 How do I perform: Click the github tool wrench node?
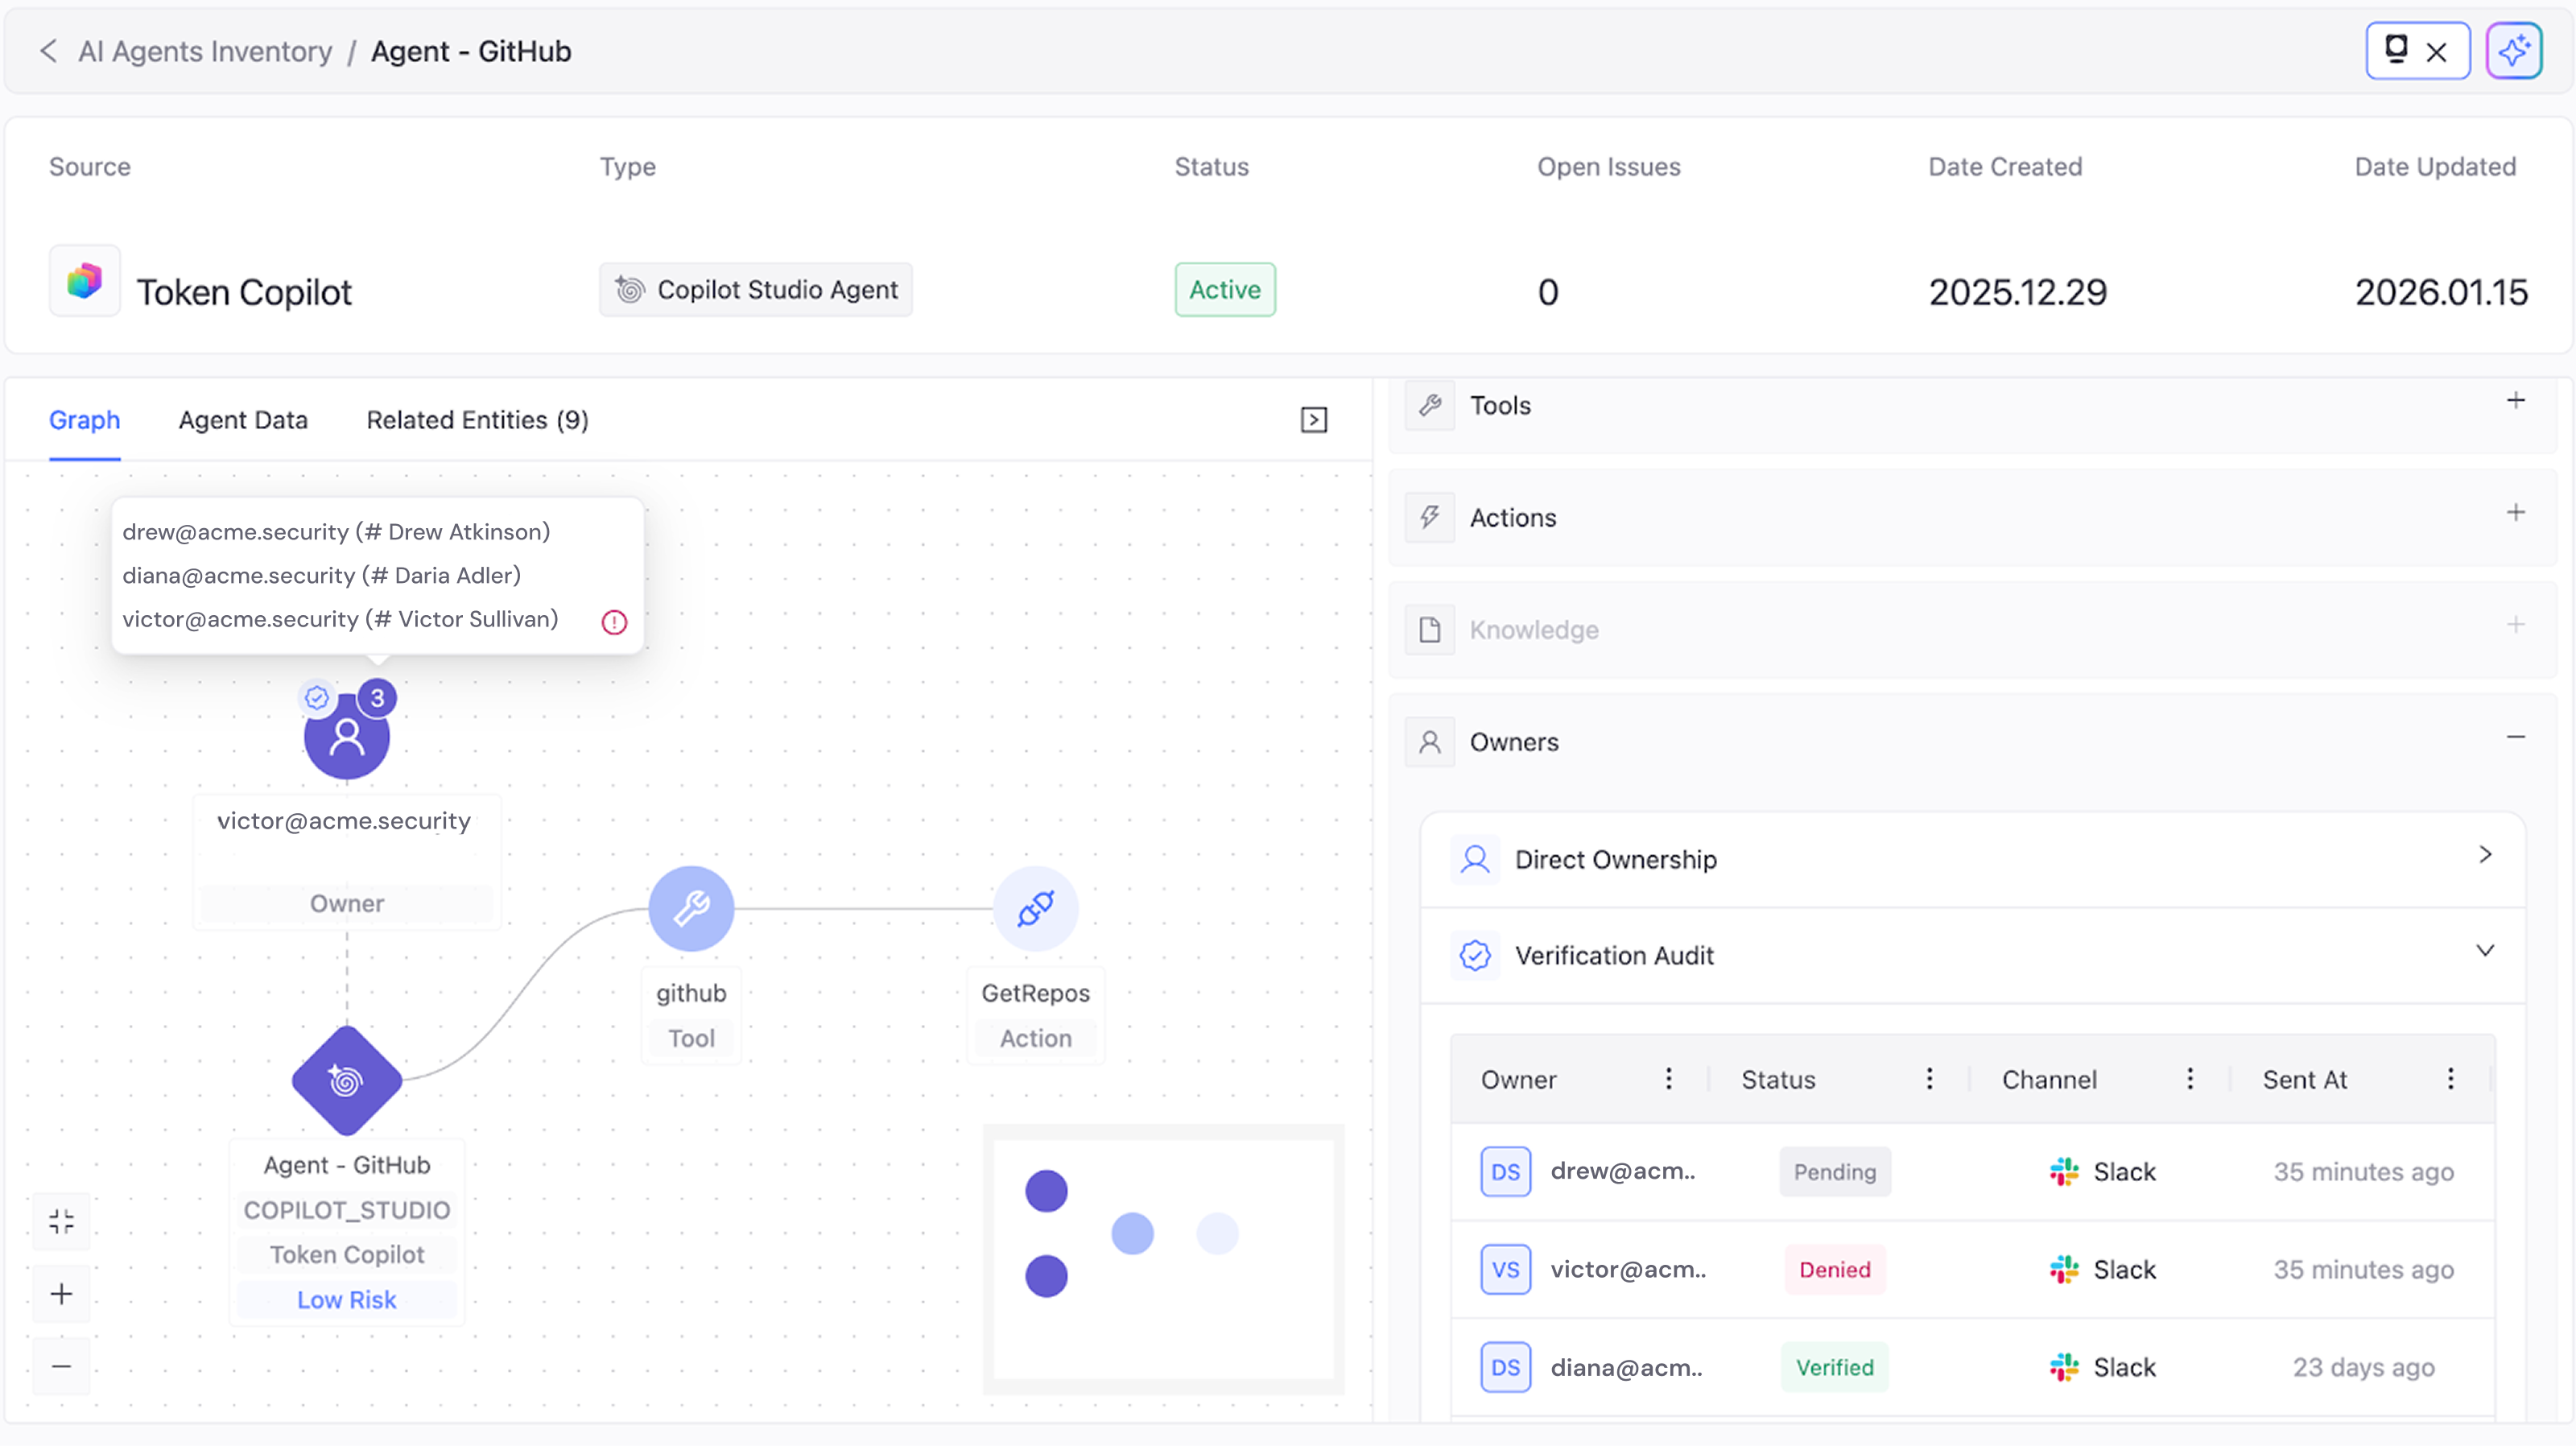pos(691,908)
